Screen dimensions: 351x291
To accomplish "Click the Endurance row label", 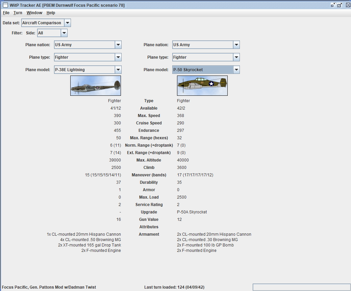I will [149, 130].
